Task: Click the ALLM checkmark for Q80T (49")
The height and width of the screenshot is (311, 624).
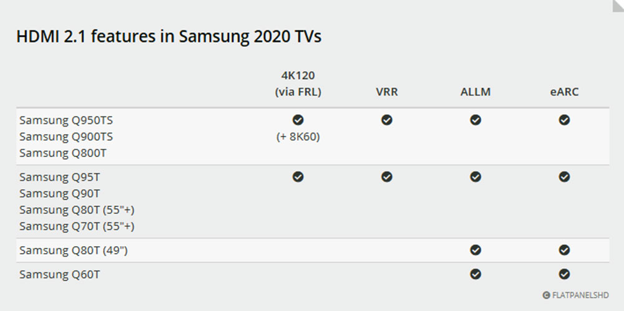Action: point(475,250)
